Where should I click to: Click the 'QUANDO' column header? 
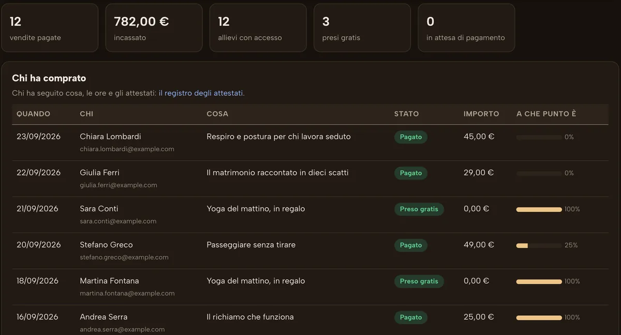(33, 114)
